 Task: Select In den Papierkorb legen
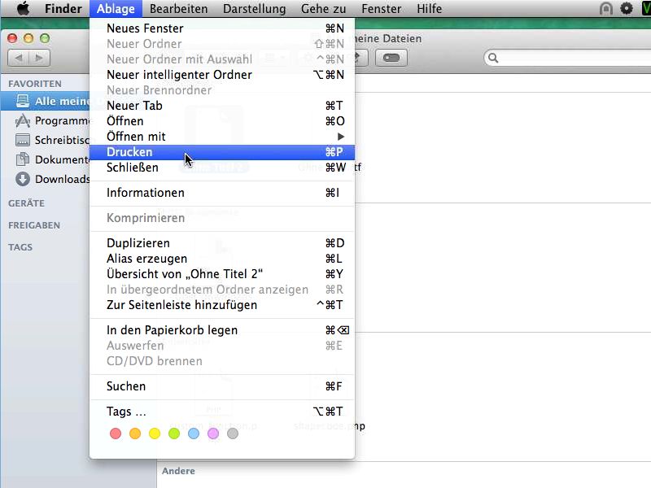point(222,330)
